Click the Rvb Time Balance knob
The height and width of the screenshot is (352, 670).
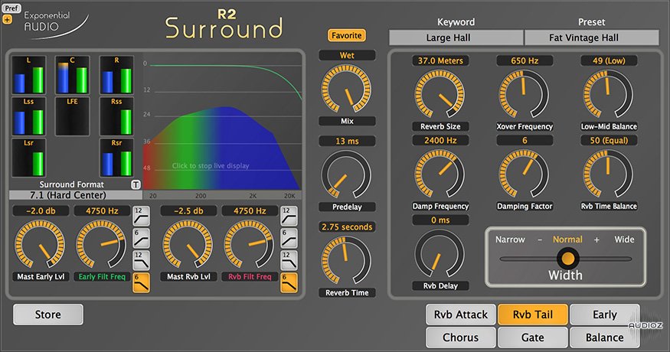click(609, 174)
